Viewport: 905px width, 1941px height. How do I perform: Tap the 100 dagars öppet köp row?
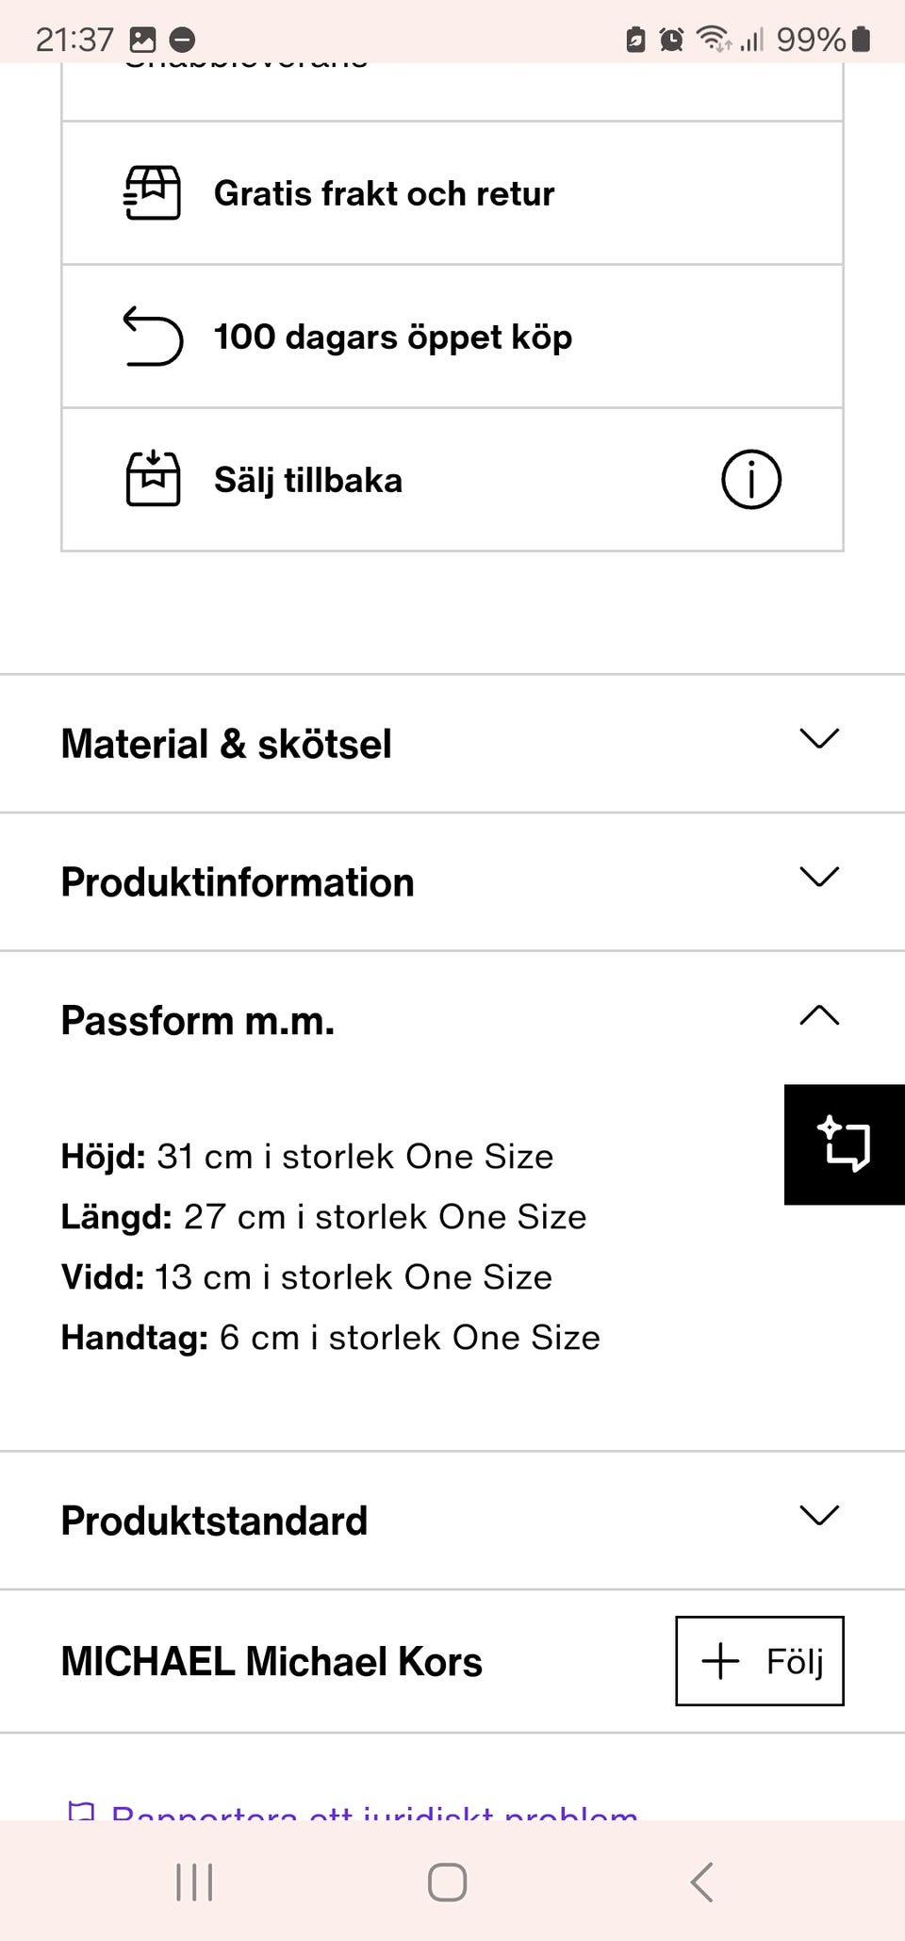point(392,337)
